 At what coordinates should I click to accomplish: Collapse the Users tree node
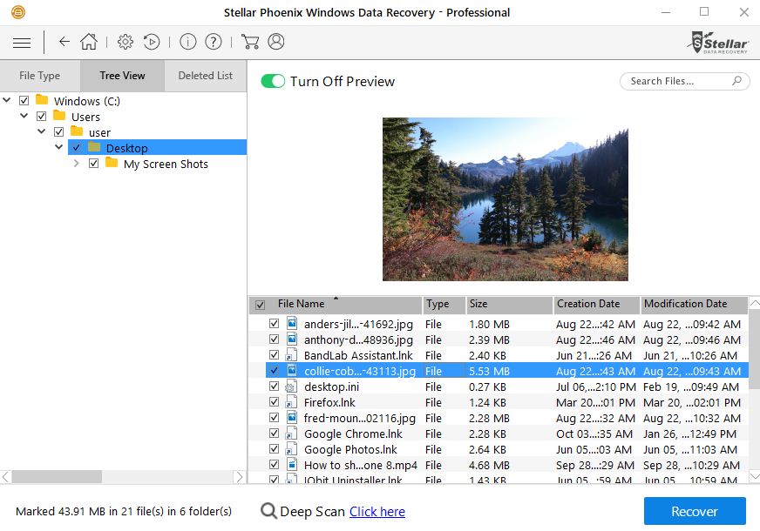coord(24,115)
